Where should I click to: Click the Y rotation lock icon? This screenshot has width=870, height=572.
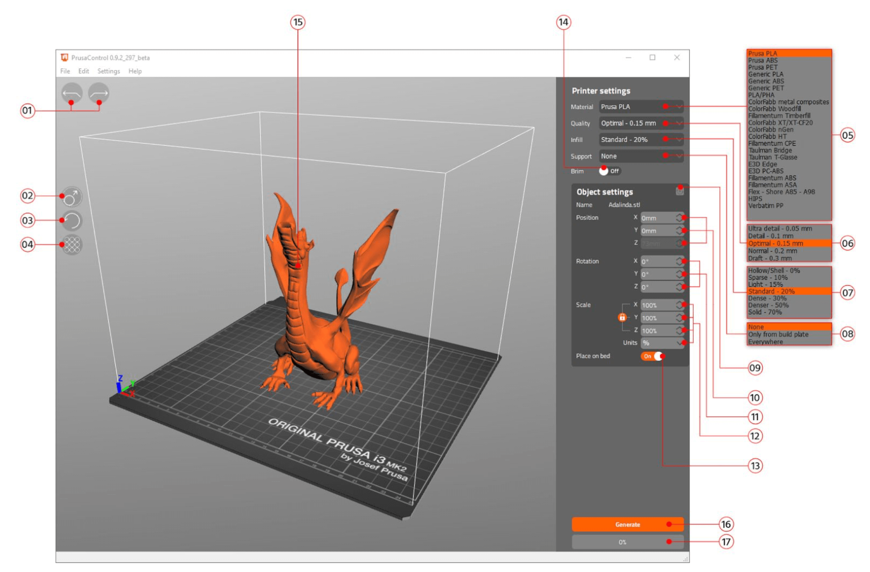coord(622,317)
